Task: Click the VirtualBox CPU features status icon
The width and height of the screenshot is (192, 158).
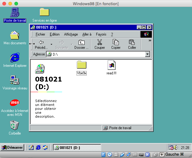Action: [148, 155]
